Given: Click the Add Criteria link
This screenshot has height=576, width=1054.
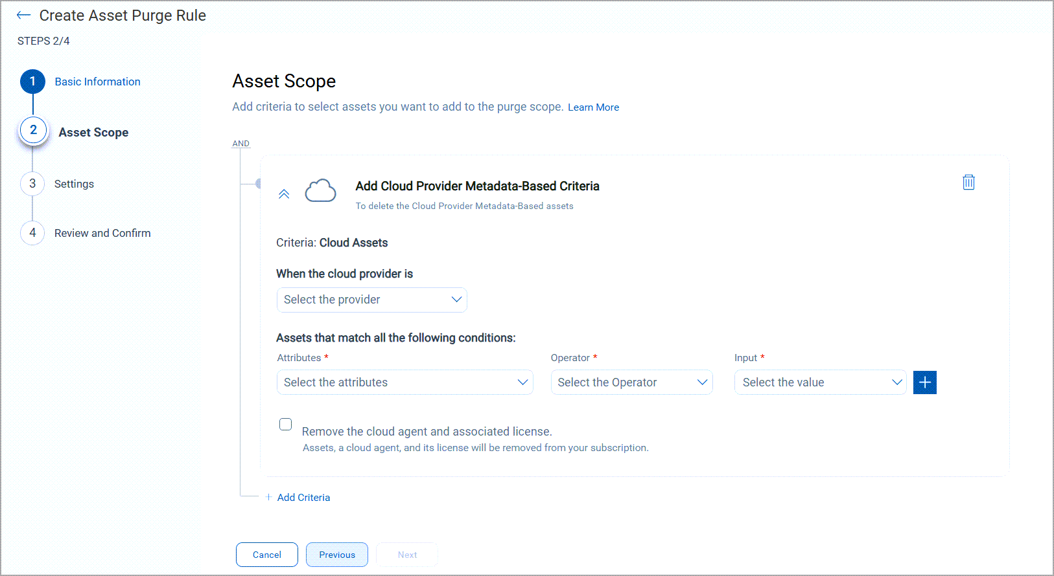Looking at the screenshot, I should point(303,497).
